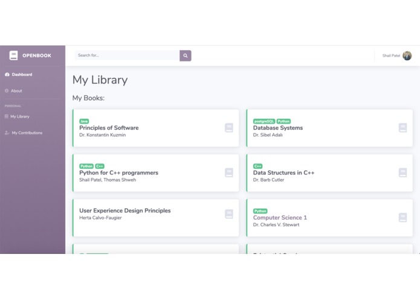Click author Dr. Charles V. Stewart
The image size is (420, 298).
(x=276, y=225)
